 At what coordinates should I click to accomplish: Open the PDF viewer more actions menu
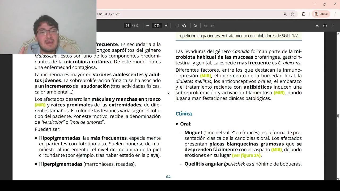click(x=333, y=26)
